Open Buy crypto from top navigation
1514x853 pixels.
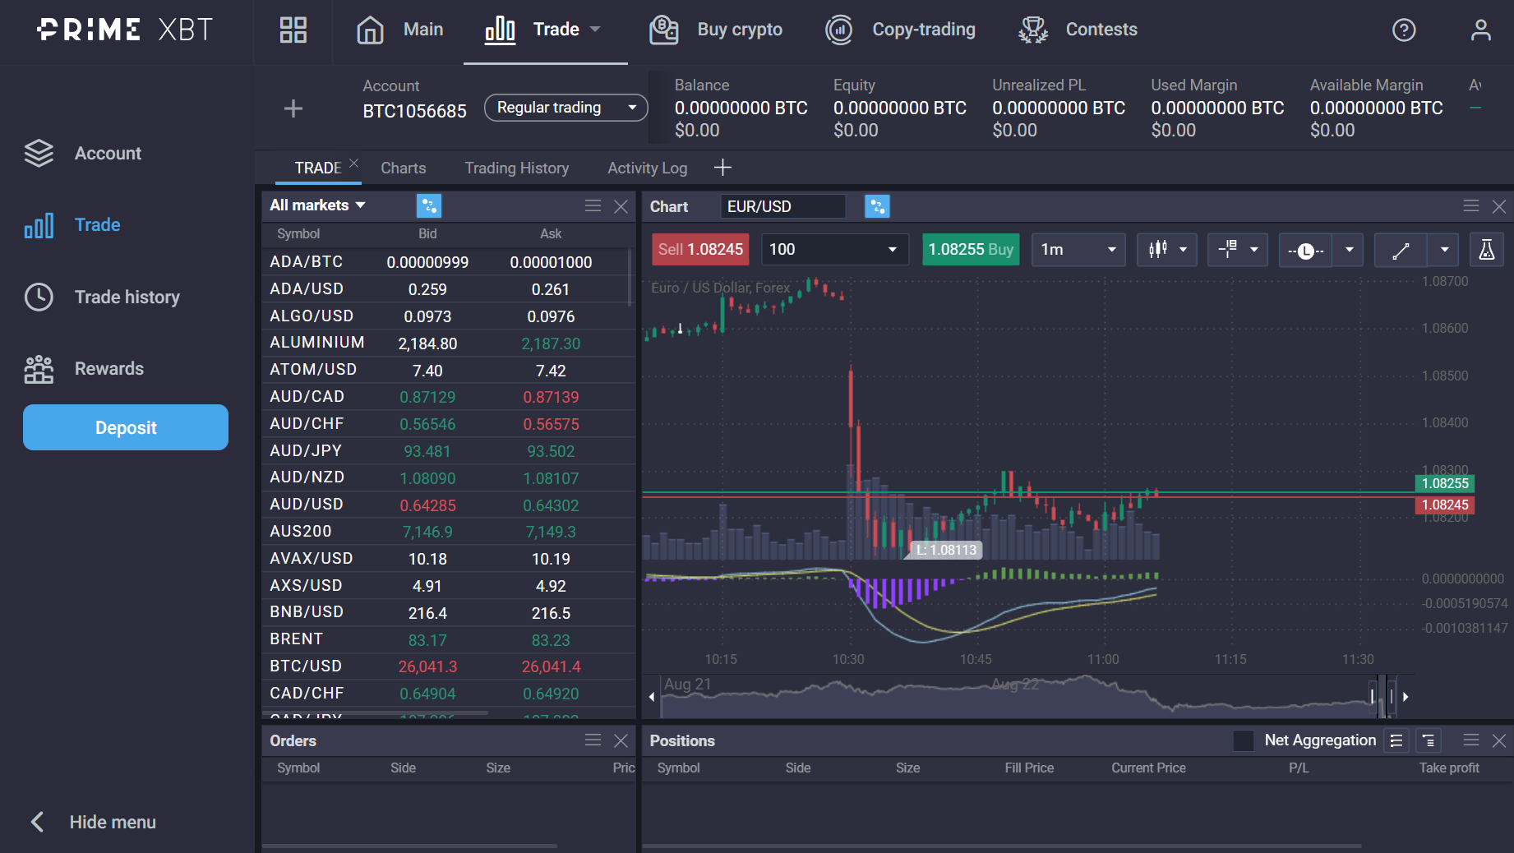coord(716,30)
